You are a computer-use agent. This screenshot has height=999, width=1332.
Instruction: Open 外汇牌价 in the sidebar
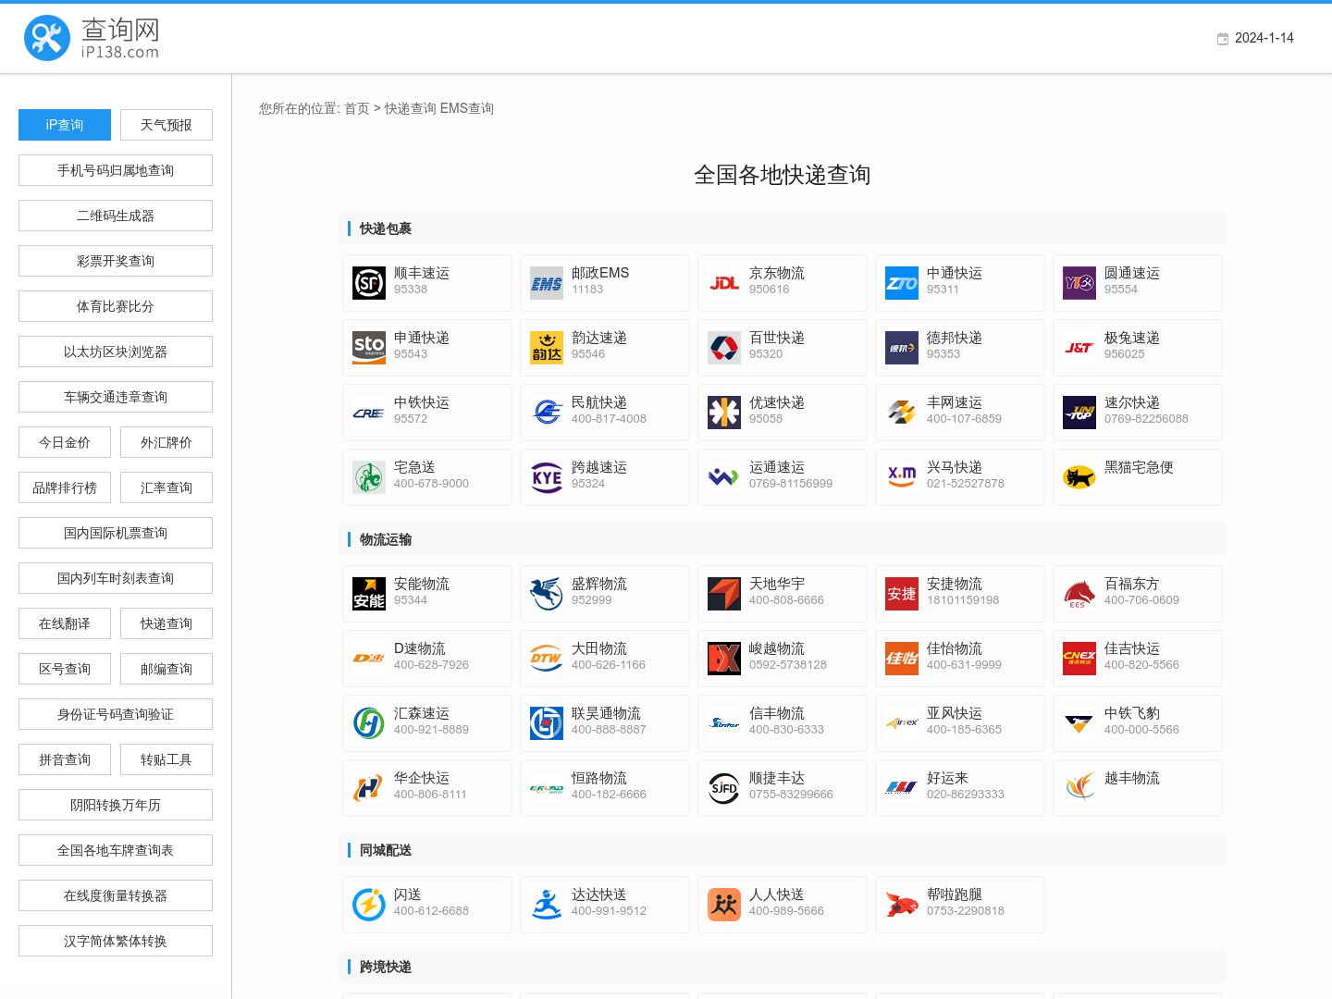[166, 442]
